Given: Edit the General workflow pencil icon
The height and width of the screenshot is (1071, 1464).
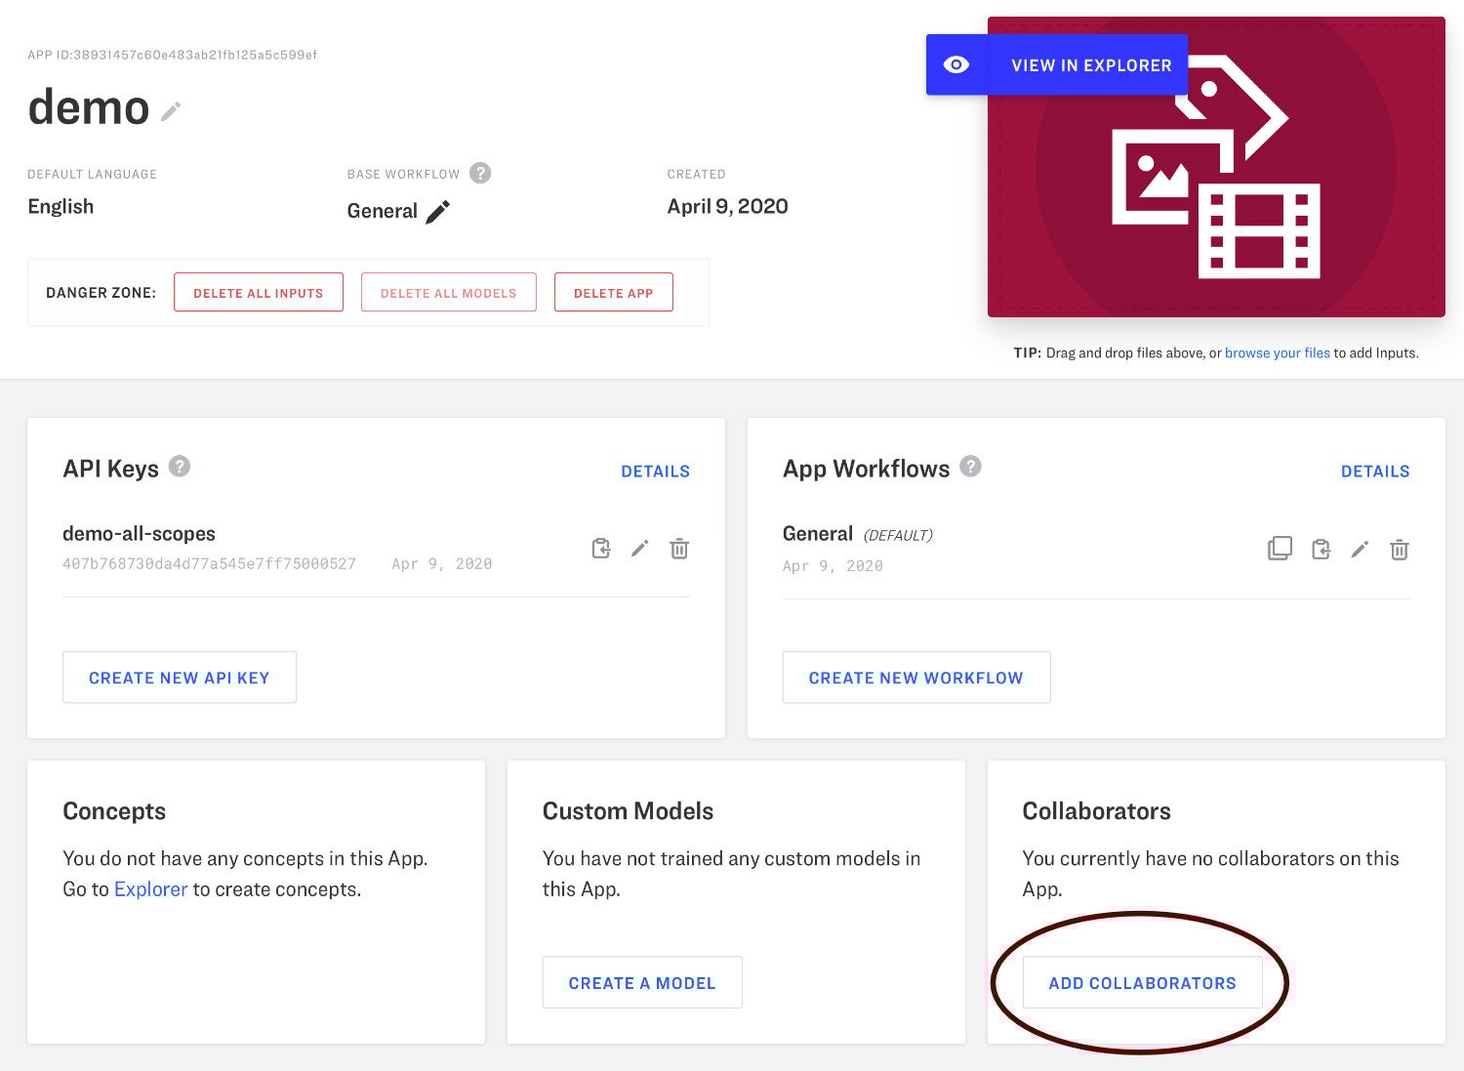Looking at the screenshot, I should pos(1360,550).
